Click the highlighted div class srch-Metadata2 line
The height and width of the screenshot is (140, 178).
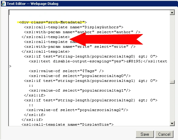[52, 22]
